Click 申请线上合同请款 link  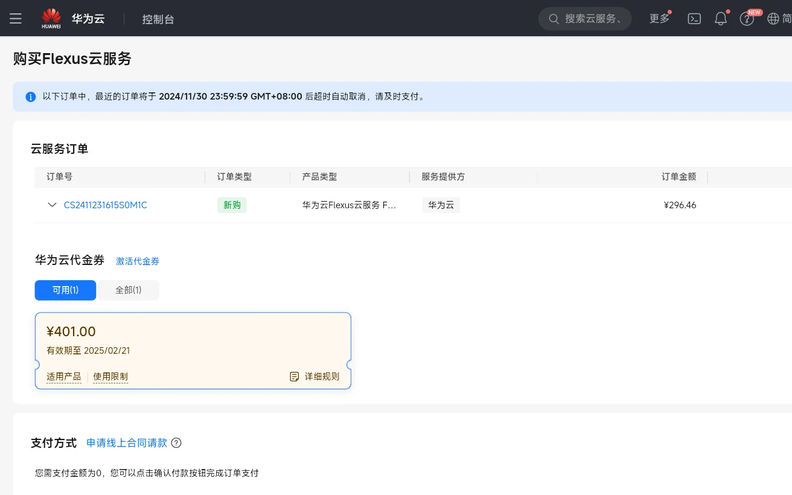click(x=127, y=443)
